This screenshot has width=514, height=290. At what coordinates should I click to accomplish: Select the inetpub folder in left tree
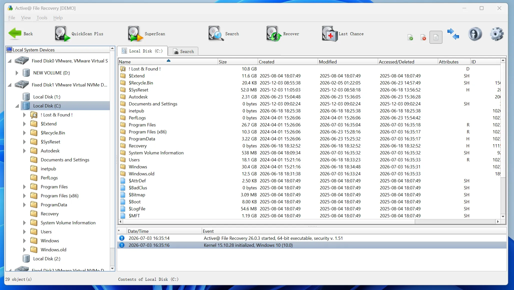(x=48, y=169)
